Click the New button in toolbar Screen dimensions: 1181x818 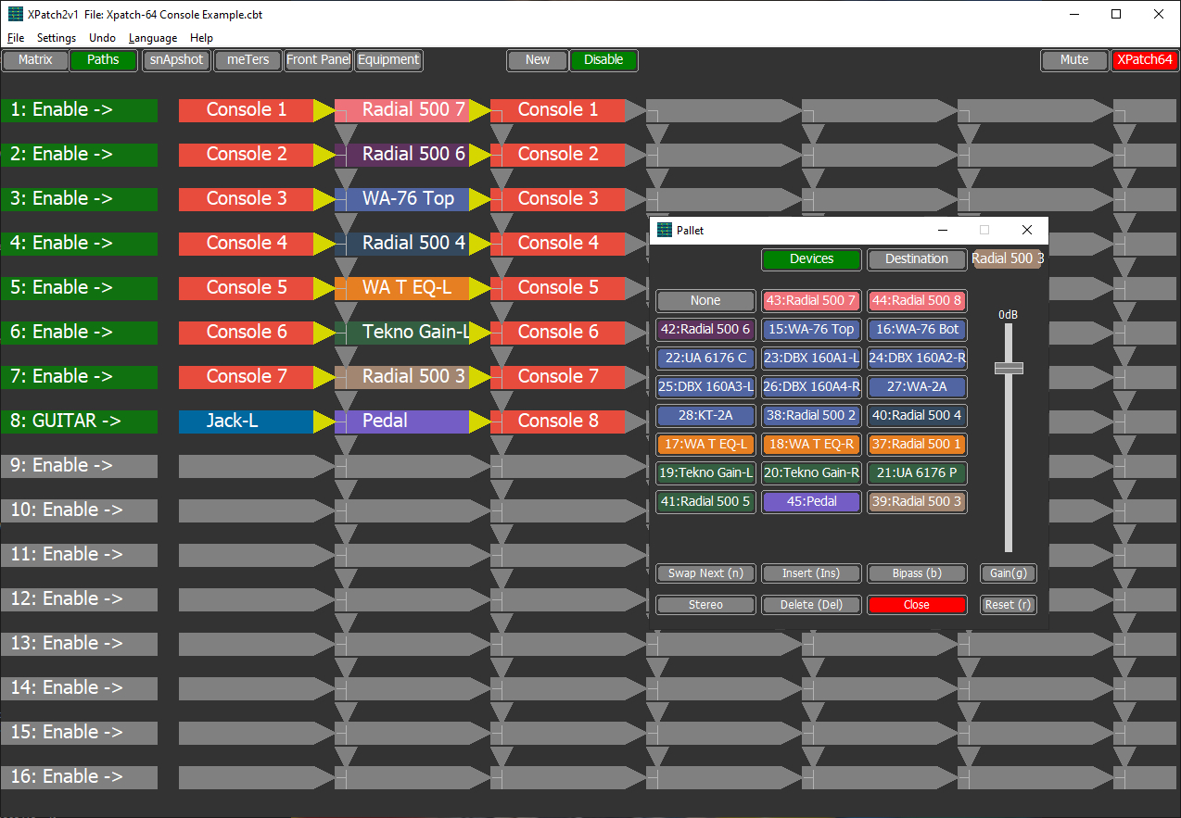coord(538,60)
